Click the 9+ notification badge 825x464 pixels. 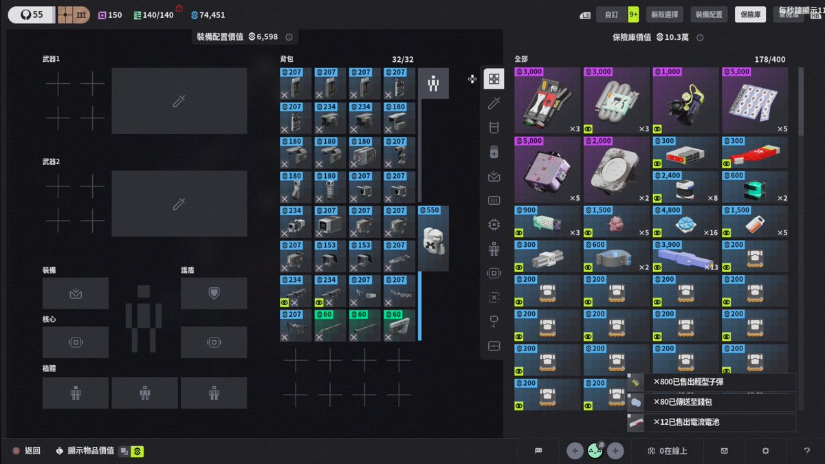tap(633, 14)
